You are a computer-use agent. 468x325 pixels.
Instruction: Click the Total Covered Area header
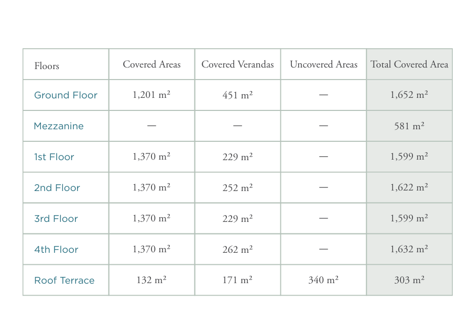[409, 64]
